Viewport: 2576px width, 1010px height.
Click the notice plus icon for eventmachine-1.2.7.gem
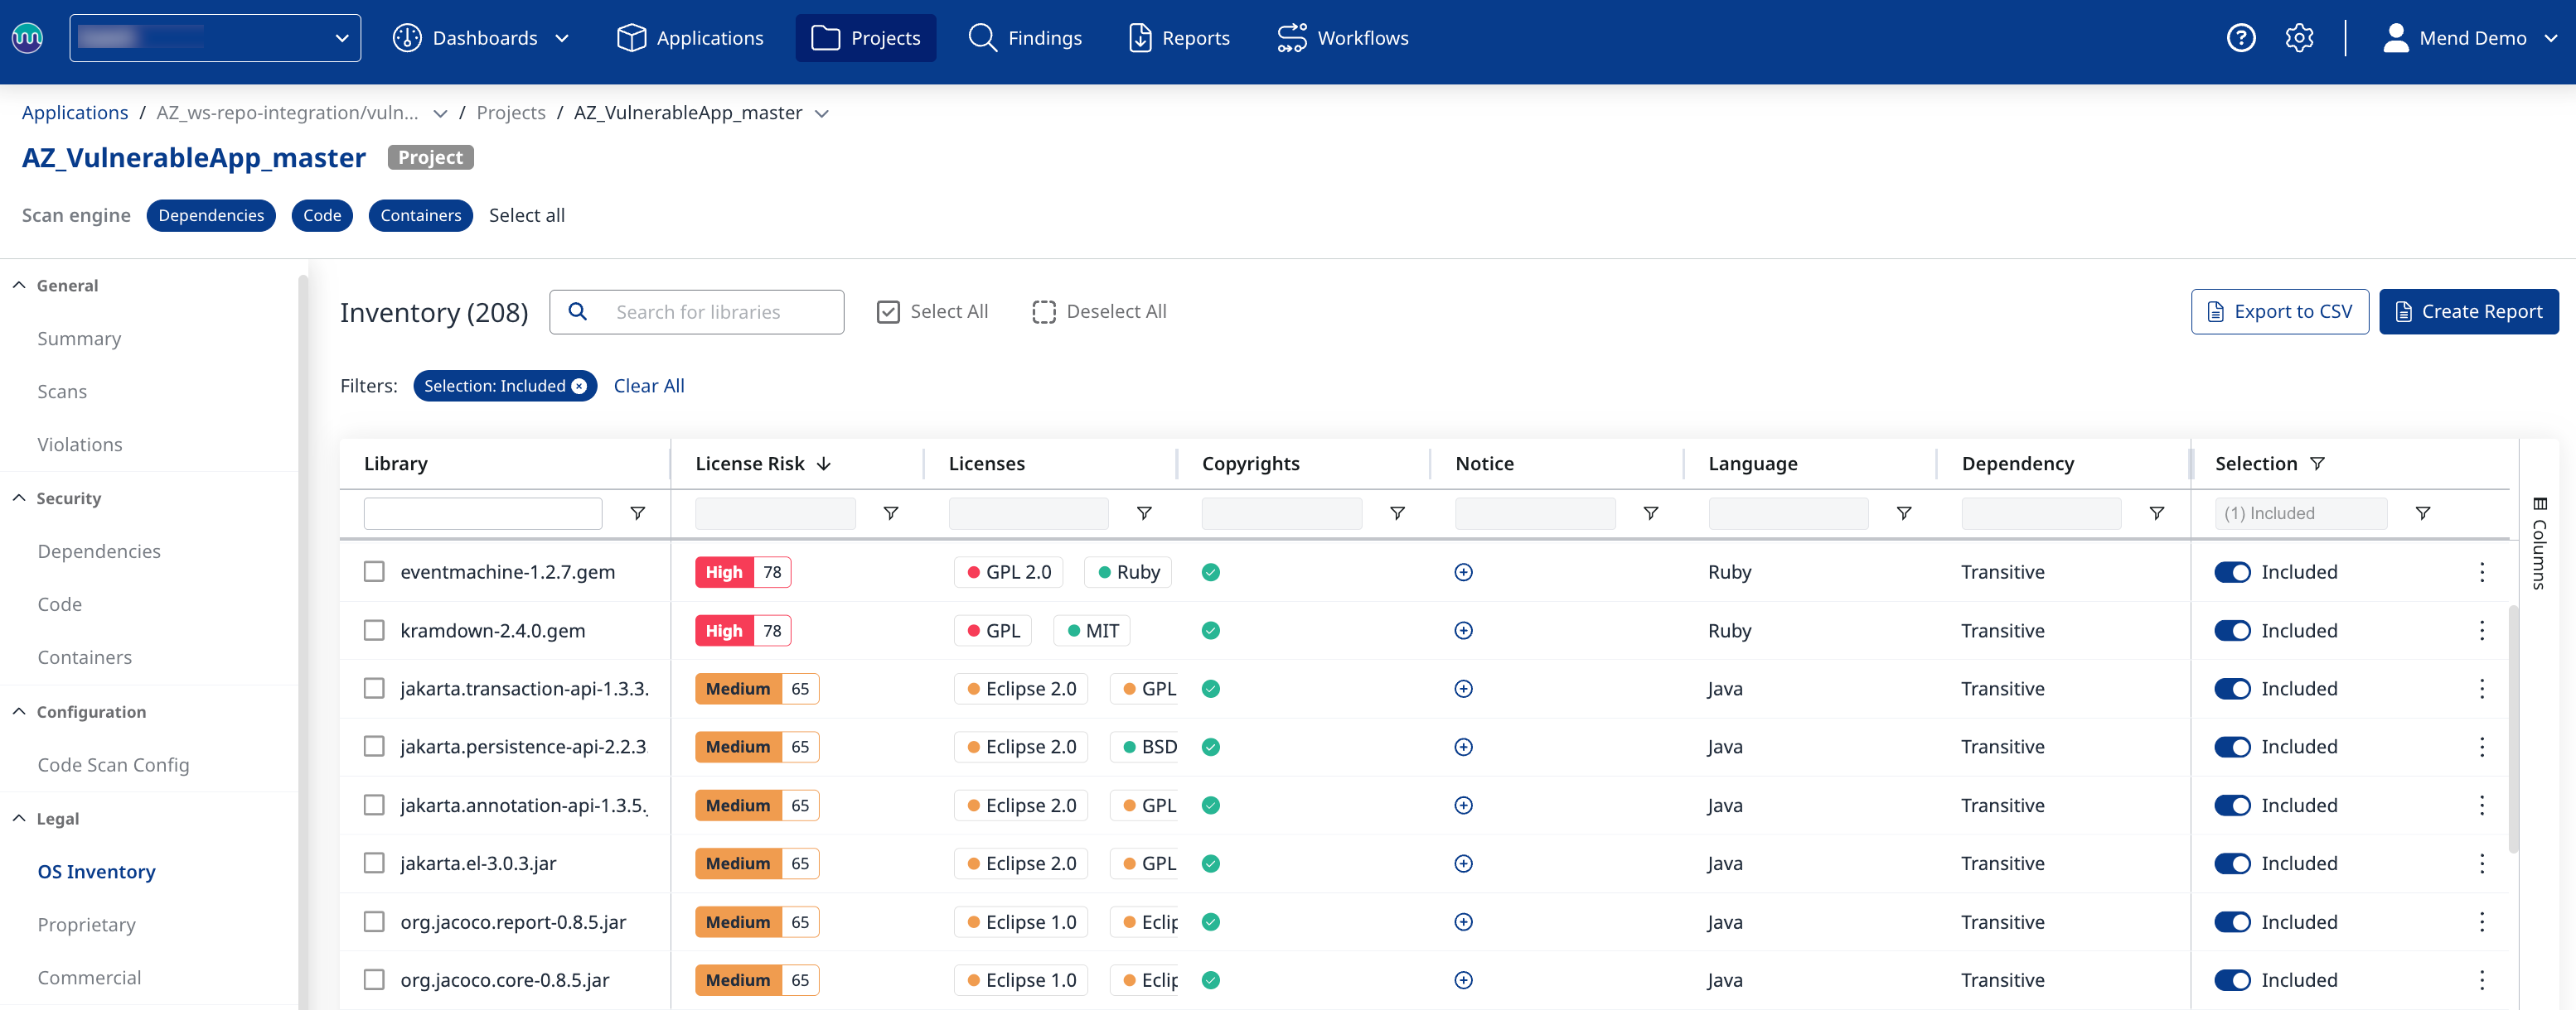1463,572
